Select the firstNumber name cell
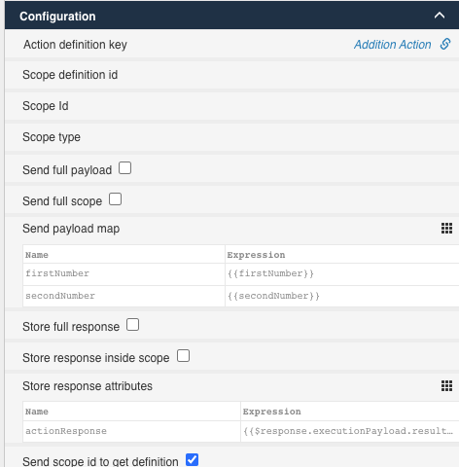The height and width of the screenshot is (467, 459). coord(124,274)
